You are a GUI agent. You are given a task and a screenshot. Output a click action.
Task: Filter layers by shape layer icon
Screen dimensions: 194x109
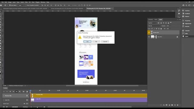(x=166, y=23)
